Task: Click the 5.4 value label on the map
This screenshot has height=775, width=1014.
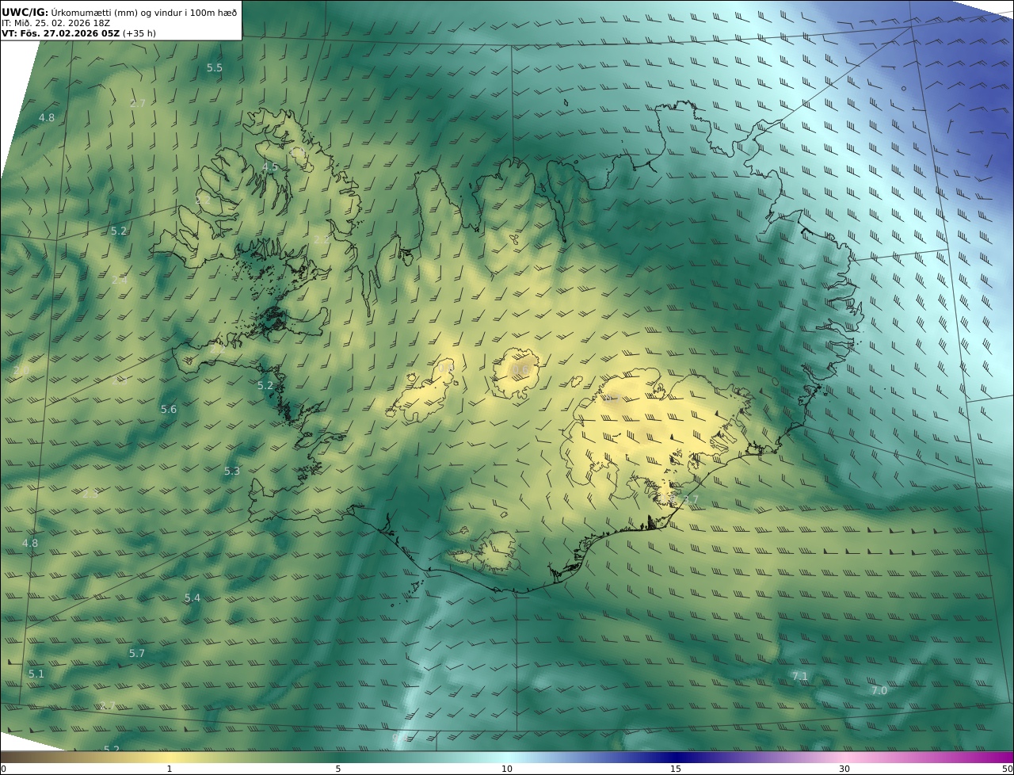Action: click(193, 598)
